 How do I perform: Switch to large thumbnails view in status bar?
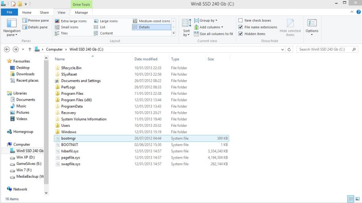(x=357, y=199)
